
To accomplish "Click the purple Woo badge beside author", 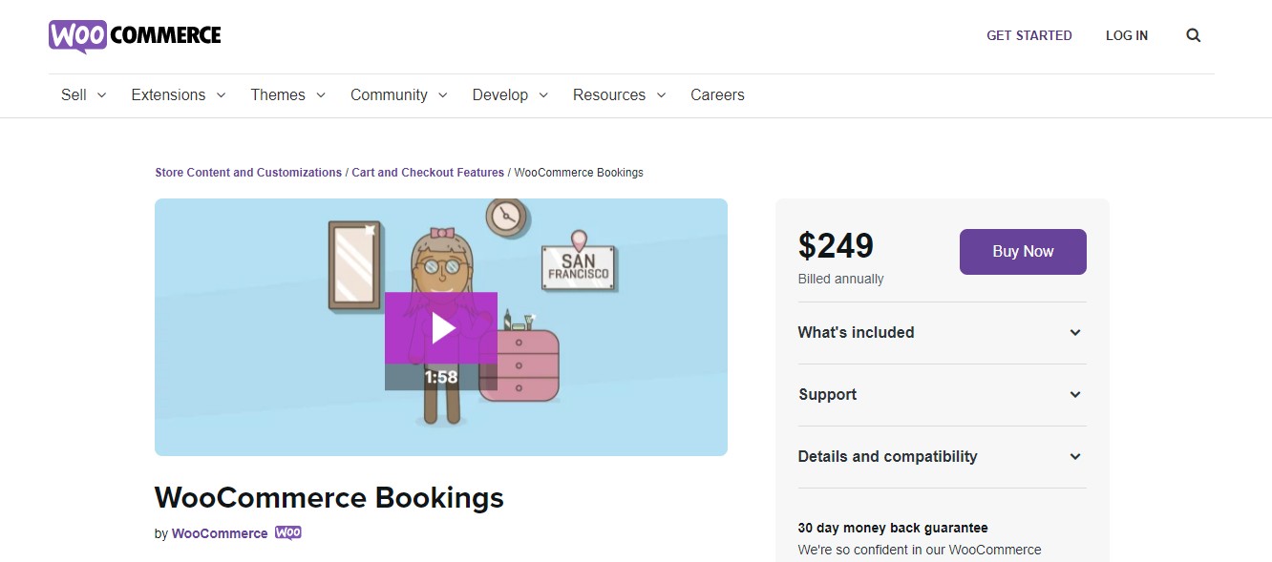I will tap(288, 533).
